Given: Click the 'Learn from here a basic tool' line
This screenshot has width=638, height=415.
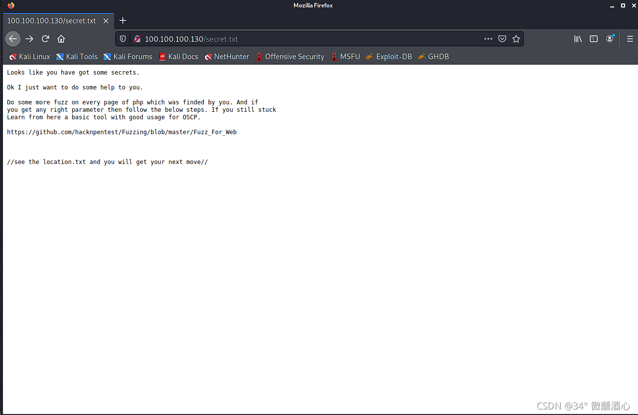Looking at the screenshot, I should click(x=104, y=117).
